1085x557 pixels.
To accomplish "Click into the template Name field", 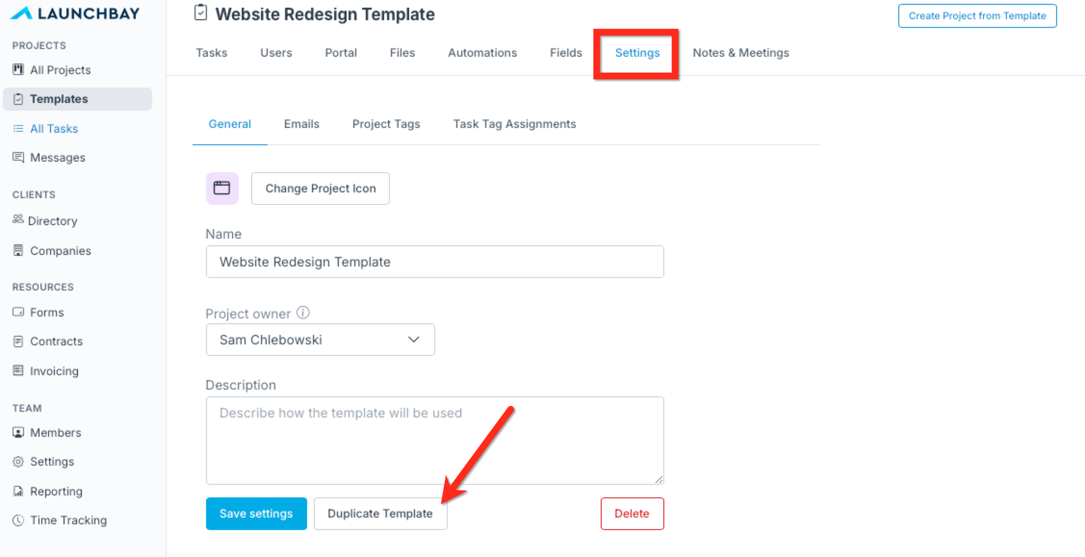I will (435, 262).
